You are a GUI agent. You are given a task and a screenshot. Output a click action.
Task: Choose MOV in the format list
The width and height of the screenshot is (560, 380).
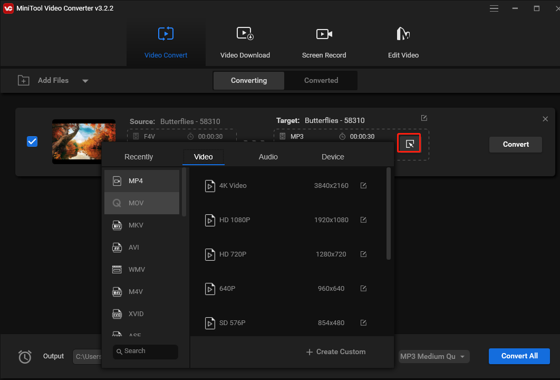142,203
